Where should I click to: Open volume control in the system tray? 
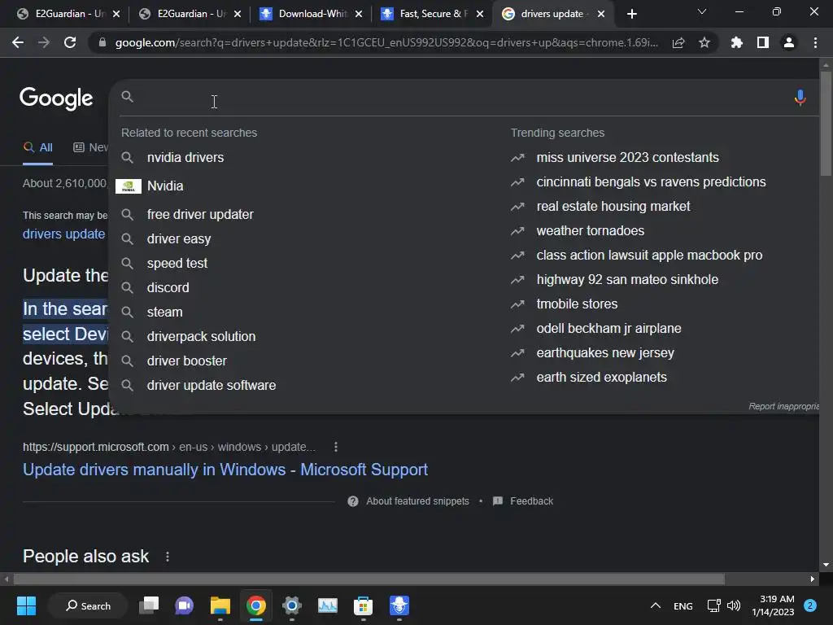pyautogui.click(x=734, y=605)
